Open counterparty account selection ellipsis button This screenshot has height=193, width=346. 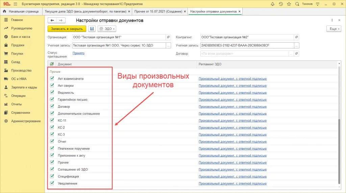pos(297,45)
